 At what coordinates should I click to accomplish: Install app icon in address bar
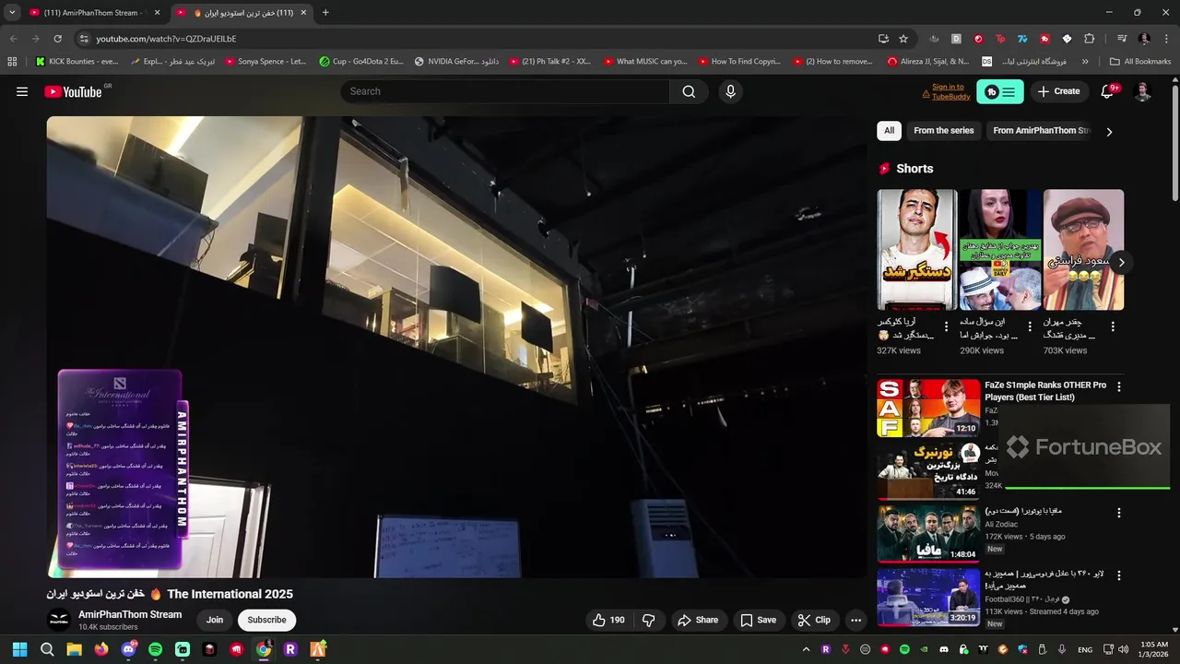pyautogui.click(x=883, y=39)
